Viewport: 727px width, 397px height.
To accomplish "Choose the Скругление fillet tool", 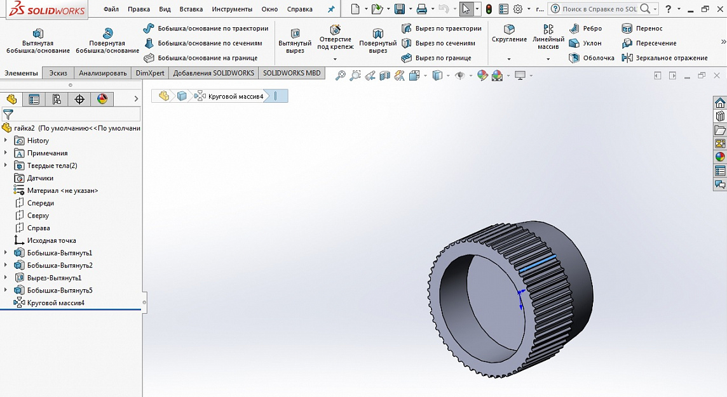I will [509, 34].
